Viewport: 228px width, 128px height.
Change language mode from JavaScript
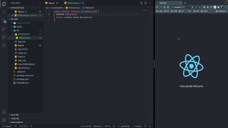pyautogui.click(x=124, y=126)
